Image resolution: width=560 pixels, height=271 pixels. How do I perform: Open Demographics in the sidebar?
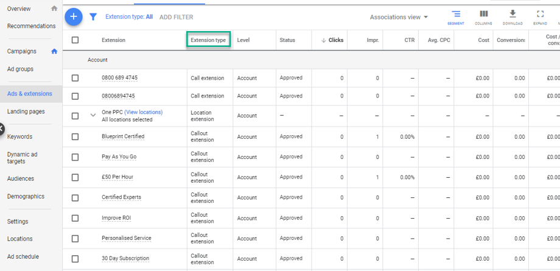point(26,196)
